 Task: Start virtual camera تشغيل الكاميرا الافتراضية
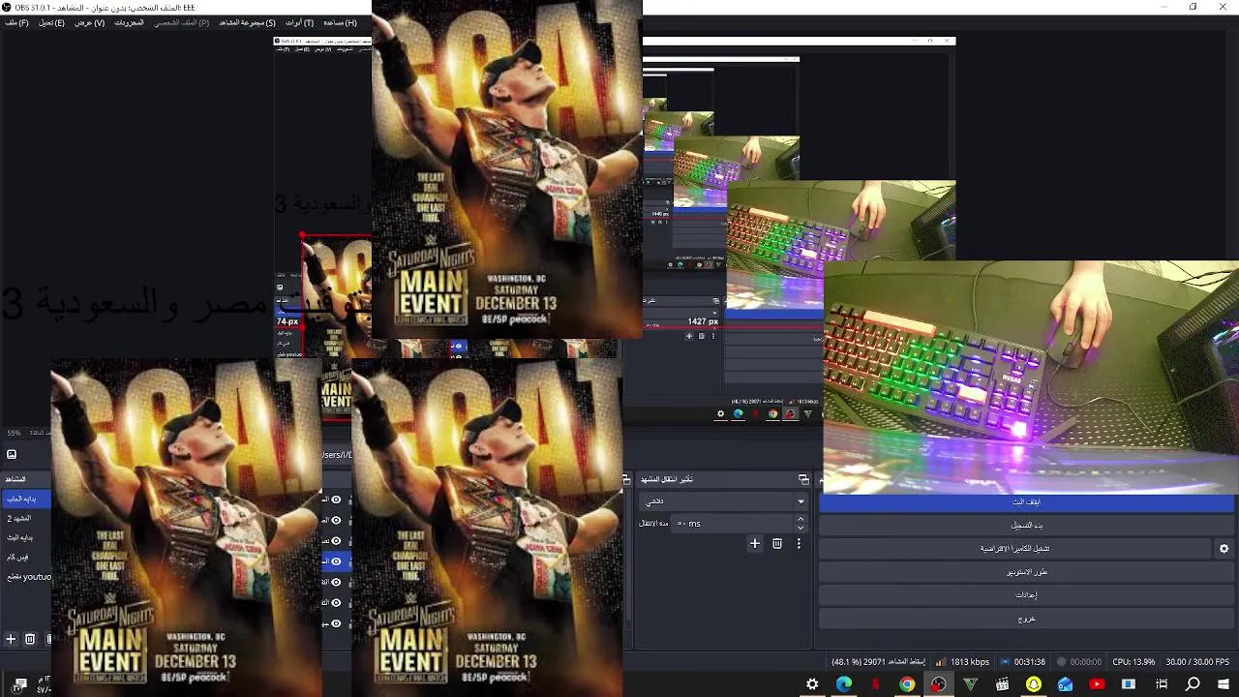[x=1015, y=548]
